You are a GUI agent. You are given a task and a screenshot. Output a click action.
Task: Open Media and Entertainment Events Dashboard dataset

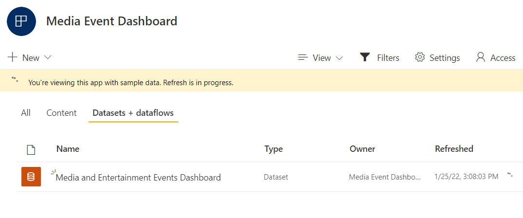[138, 178]
